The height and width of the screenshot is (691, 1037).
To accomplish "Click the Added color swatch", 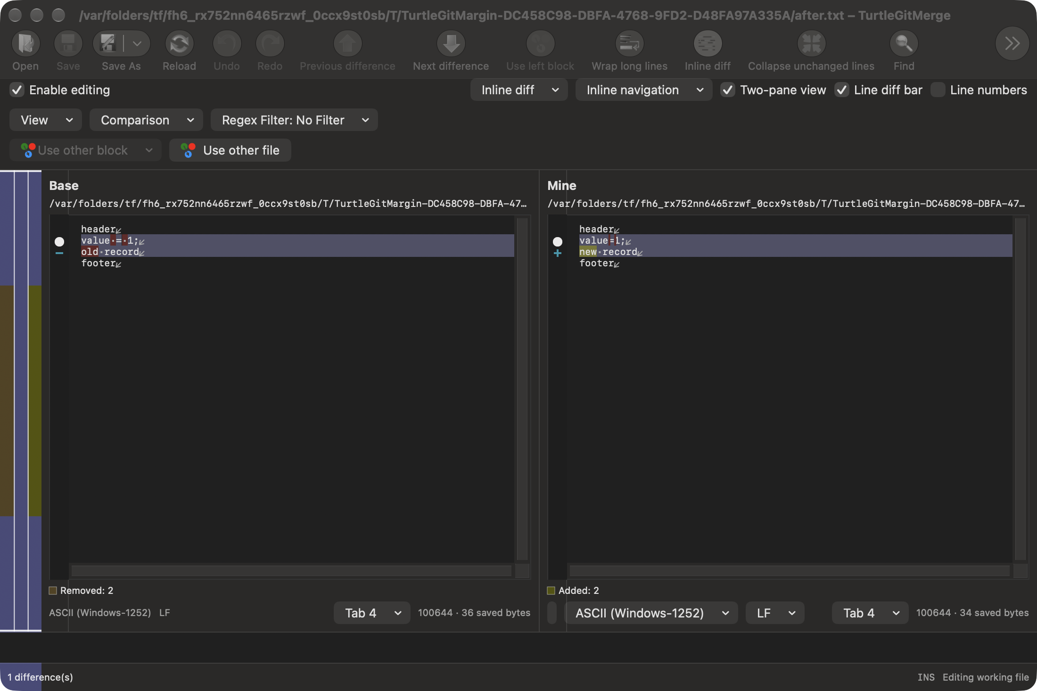I will coord(551,591).
